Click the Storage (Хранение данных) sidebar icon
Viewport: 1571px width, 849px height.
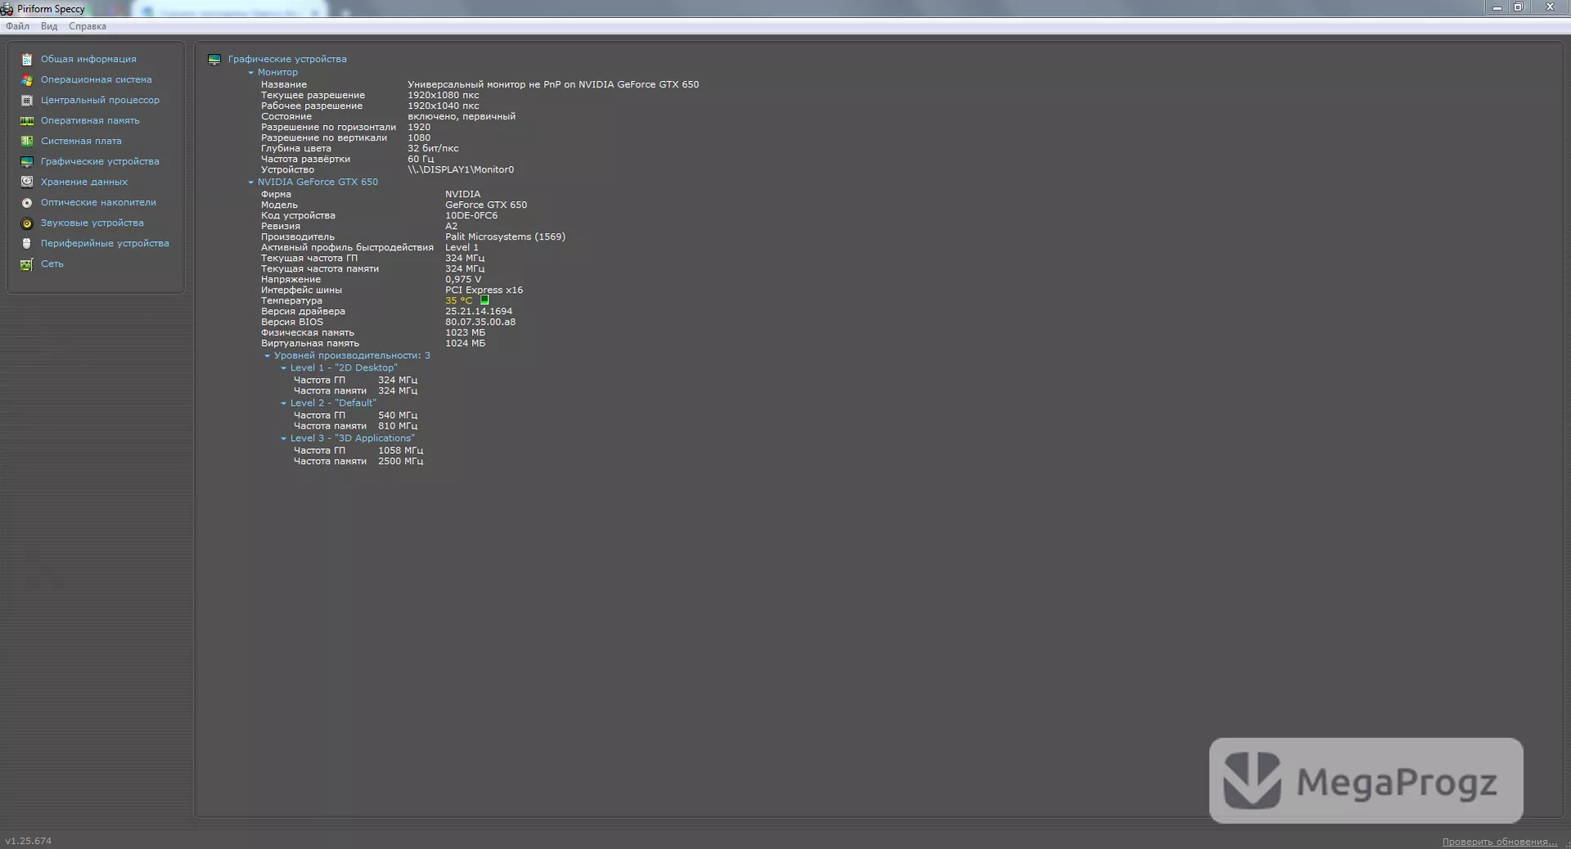click(27, 182)
